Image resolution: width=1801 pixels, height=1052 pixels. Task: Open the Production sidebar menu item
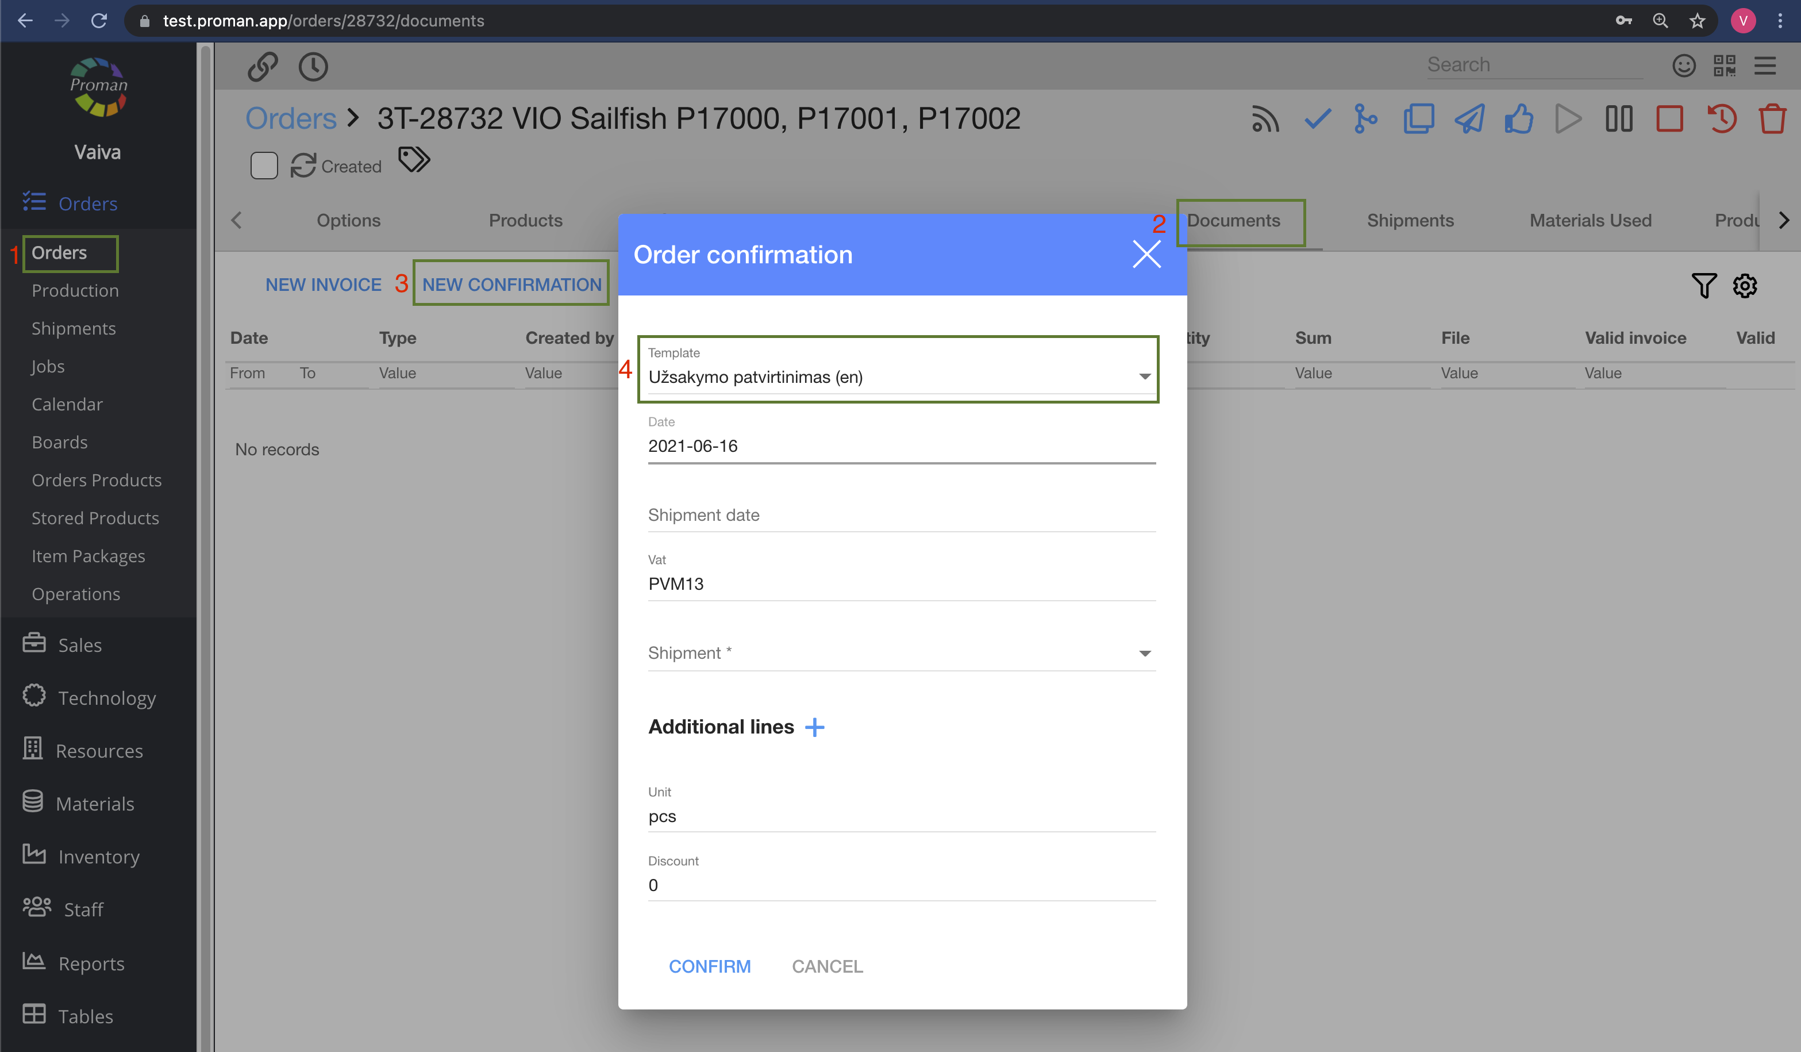pos(75,290)
